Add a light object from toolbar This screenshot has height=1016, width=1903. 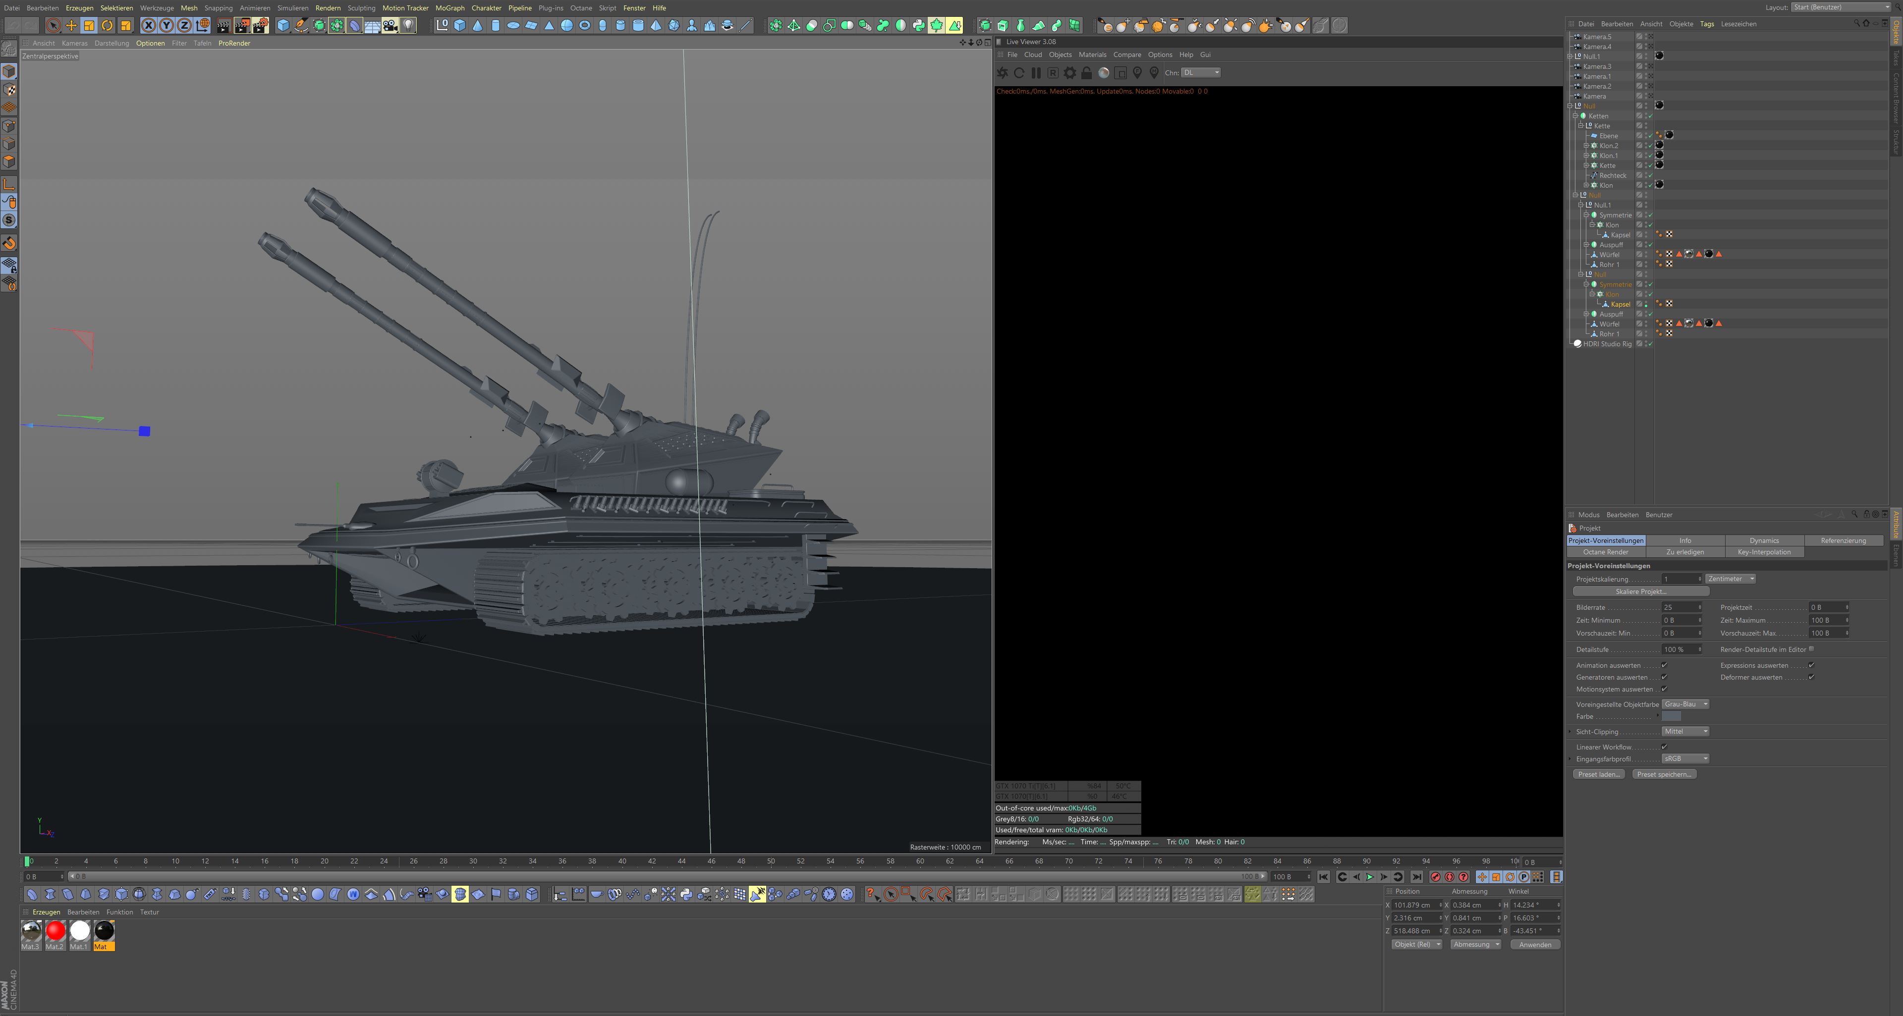point(408,26)
